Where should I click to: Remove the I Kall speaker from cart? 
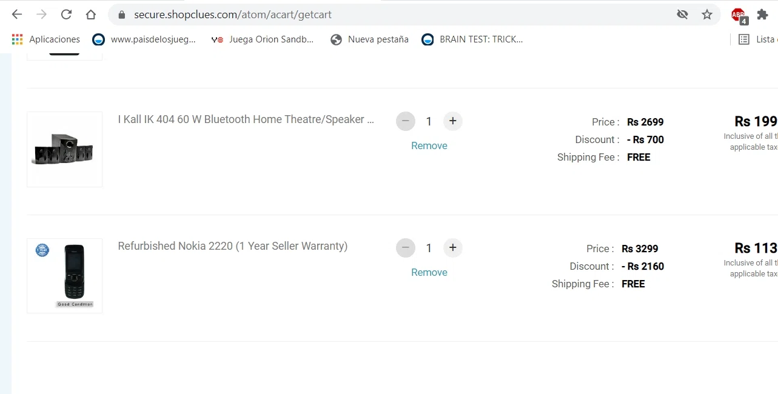[429, 145]
